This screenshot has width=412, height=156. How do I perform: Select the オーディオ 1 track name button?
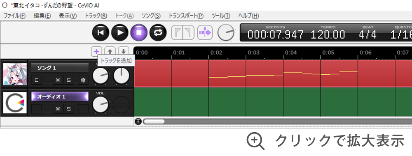click(x=60, y=96)
